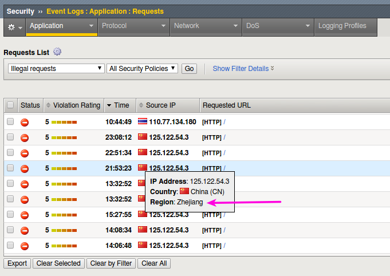Click the Status column header
This screenshot has height=276, width=390.
coord(30,105)
